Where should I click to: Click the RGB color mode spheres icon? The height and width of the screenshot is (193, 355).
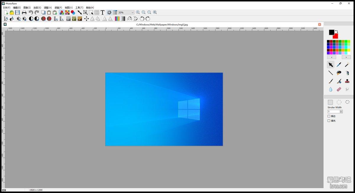(62, 12)
